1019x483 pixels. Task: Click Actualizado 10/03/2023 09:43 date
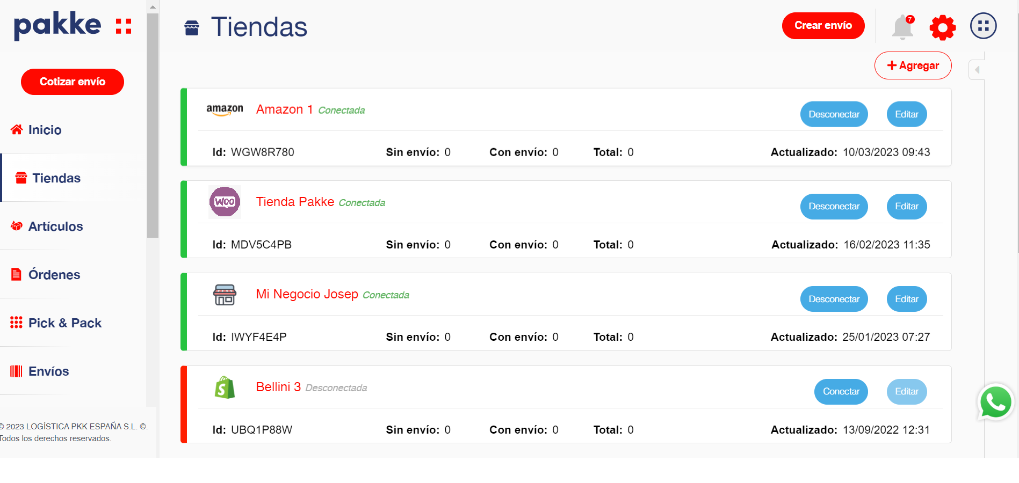850,152
